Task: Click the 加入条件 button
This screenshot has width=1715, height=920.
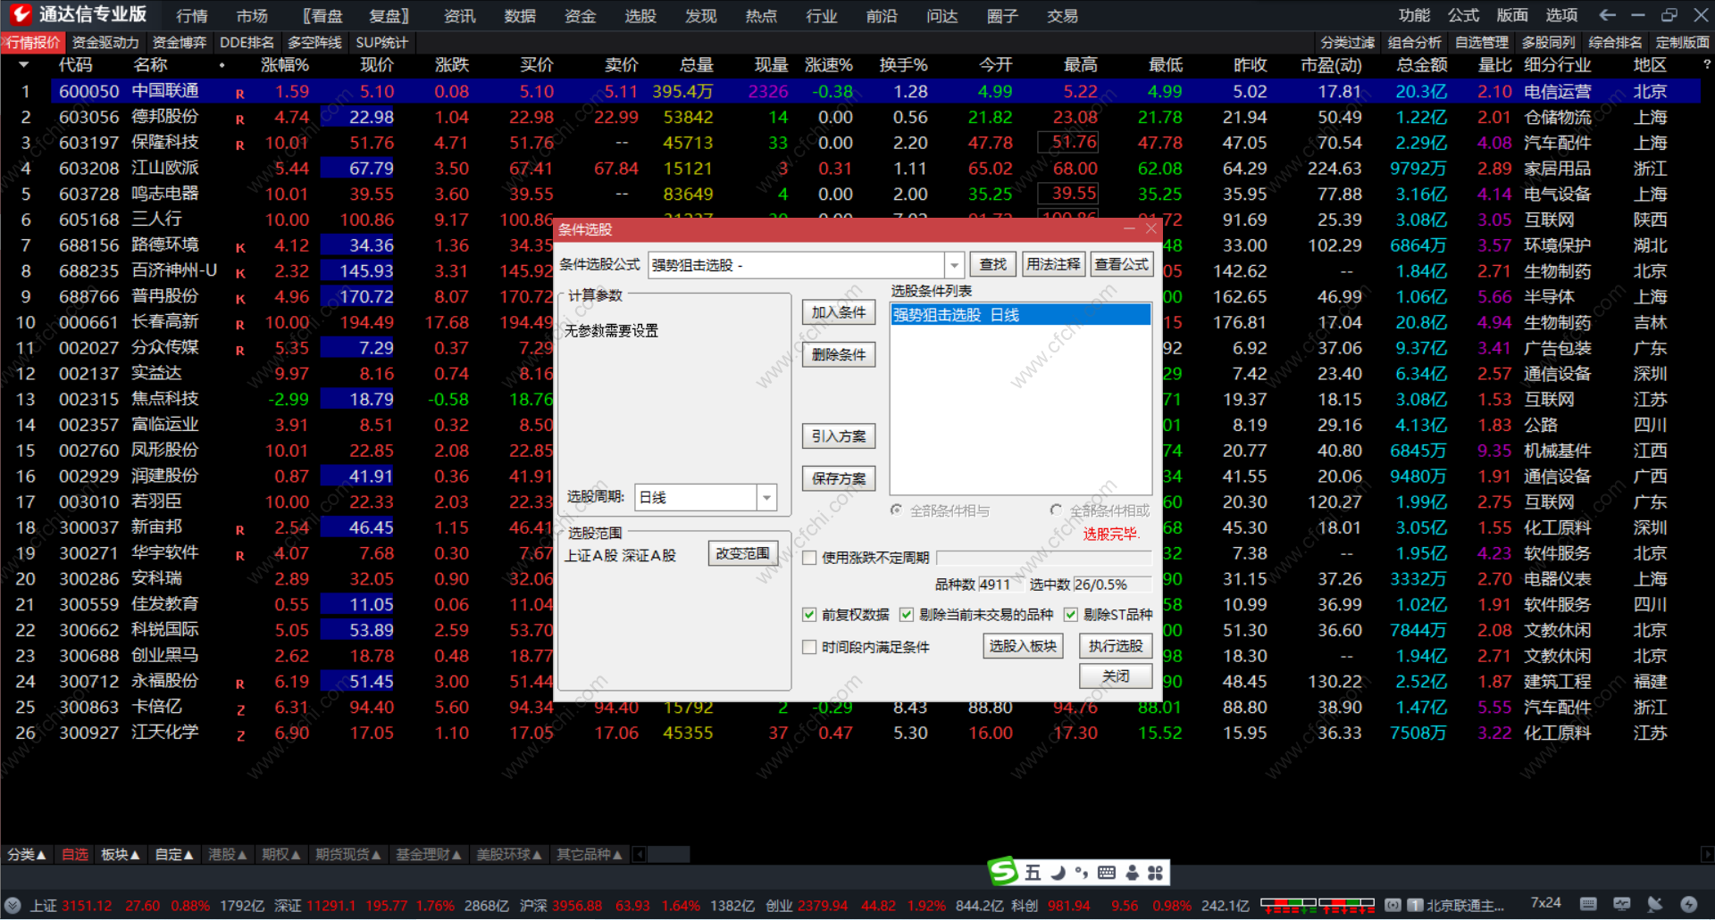Action: (x=839, y=312)
